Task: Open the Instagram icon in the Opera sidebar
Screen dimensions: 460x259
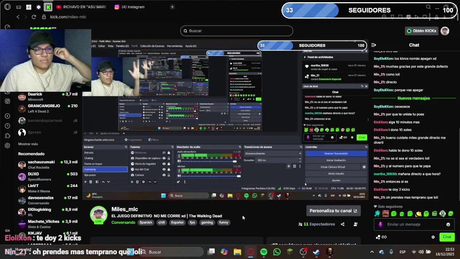Action: pyautogui.click(x=8, y=101)
